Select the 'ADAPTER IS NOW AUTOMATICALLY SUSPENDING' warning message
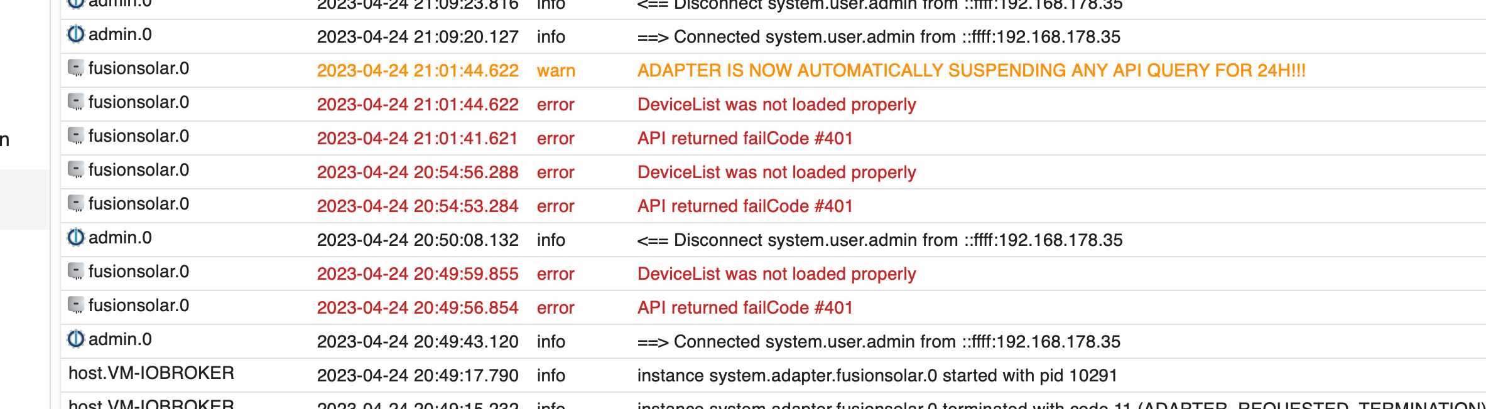1486x409 pixels. pyautogui.click(x=972, y=70)
